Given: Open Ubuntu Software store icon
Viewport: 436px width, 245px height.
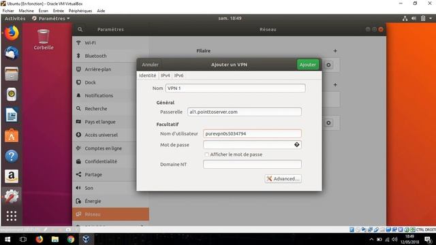Looking at the screenshot, I should (12, 135).
